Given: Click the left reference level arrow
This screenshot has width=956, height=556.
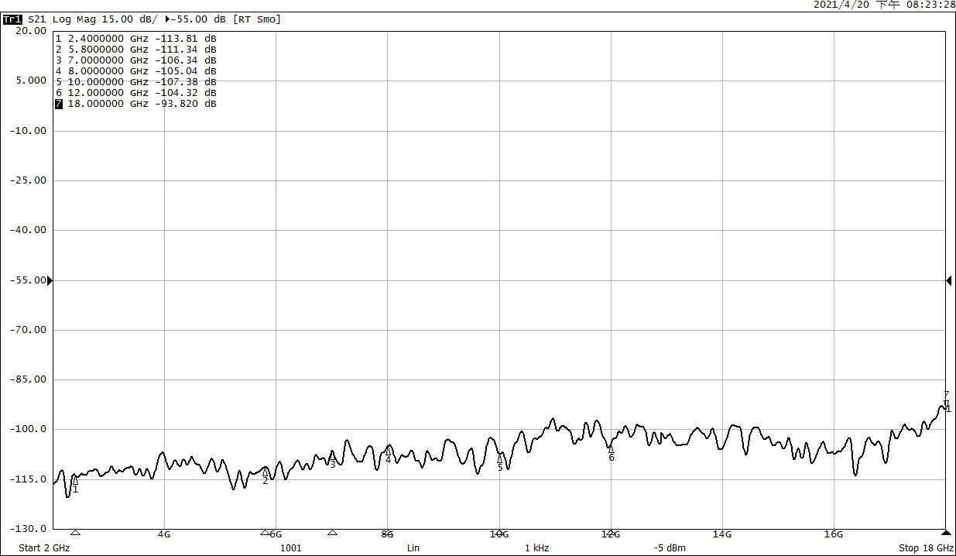Looking at the screenshot, I should point(50,280).
